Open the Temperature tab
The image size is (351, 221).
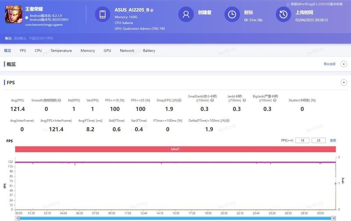click(61, 51)
